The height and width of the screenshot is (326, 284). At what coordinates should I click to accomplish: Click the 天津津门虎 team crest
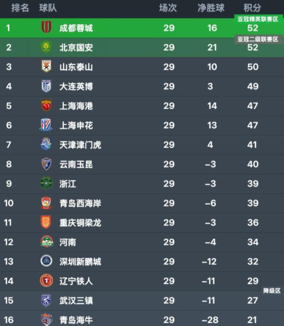[x=46, y=144]
